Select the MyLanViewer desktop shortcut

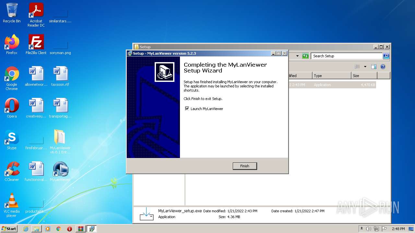coord(60,172)
